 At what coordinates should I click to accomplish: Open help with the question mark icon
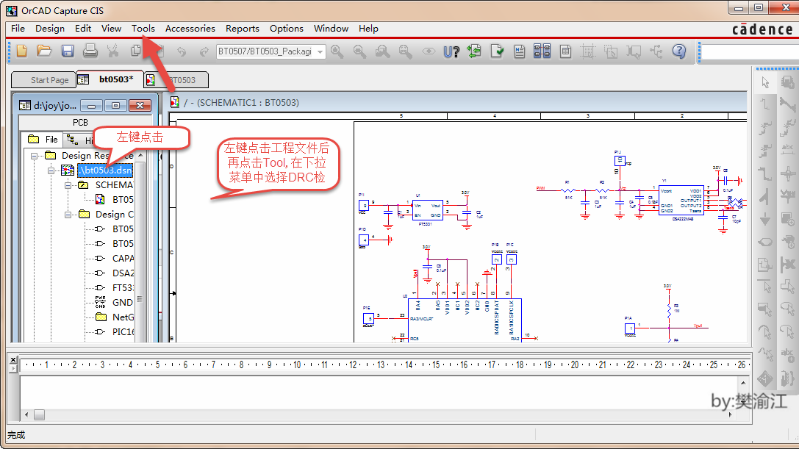(x=679, y=51)
